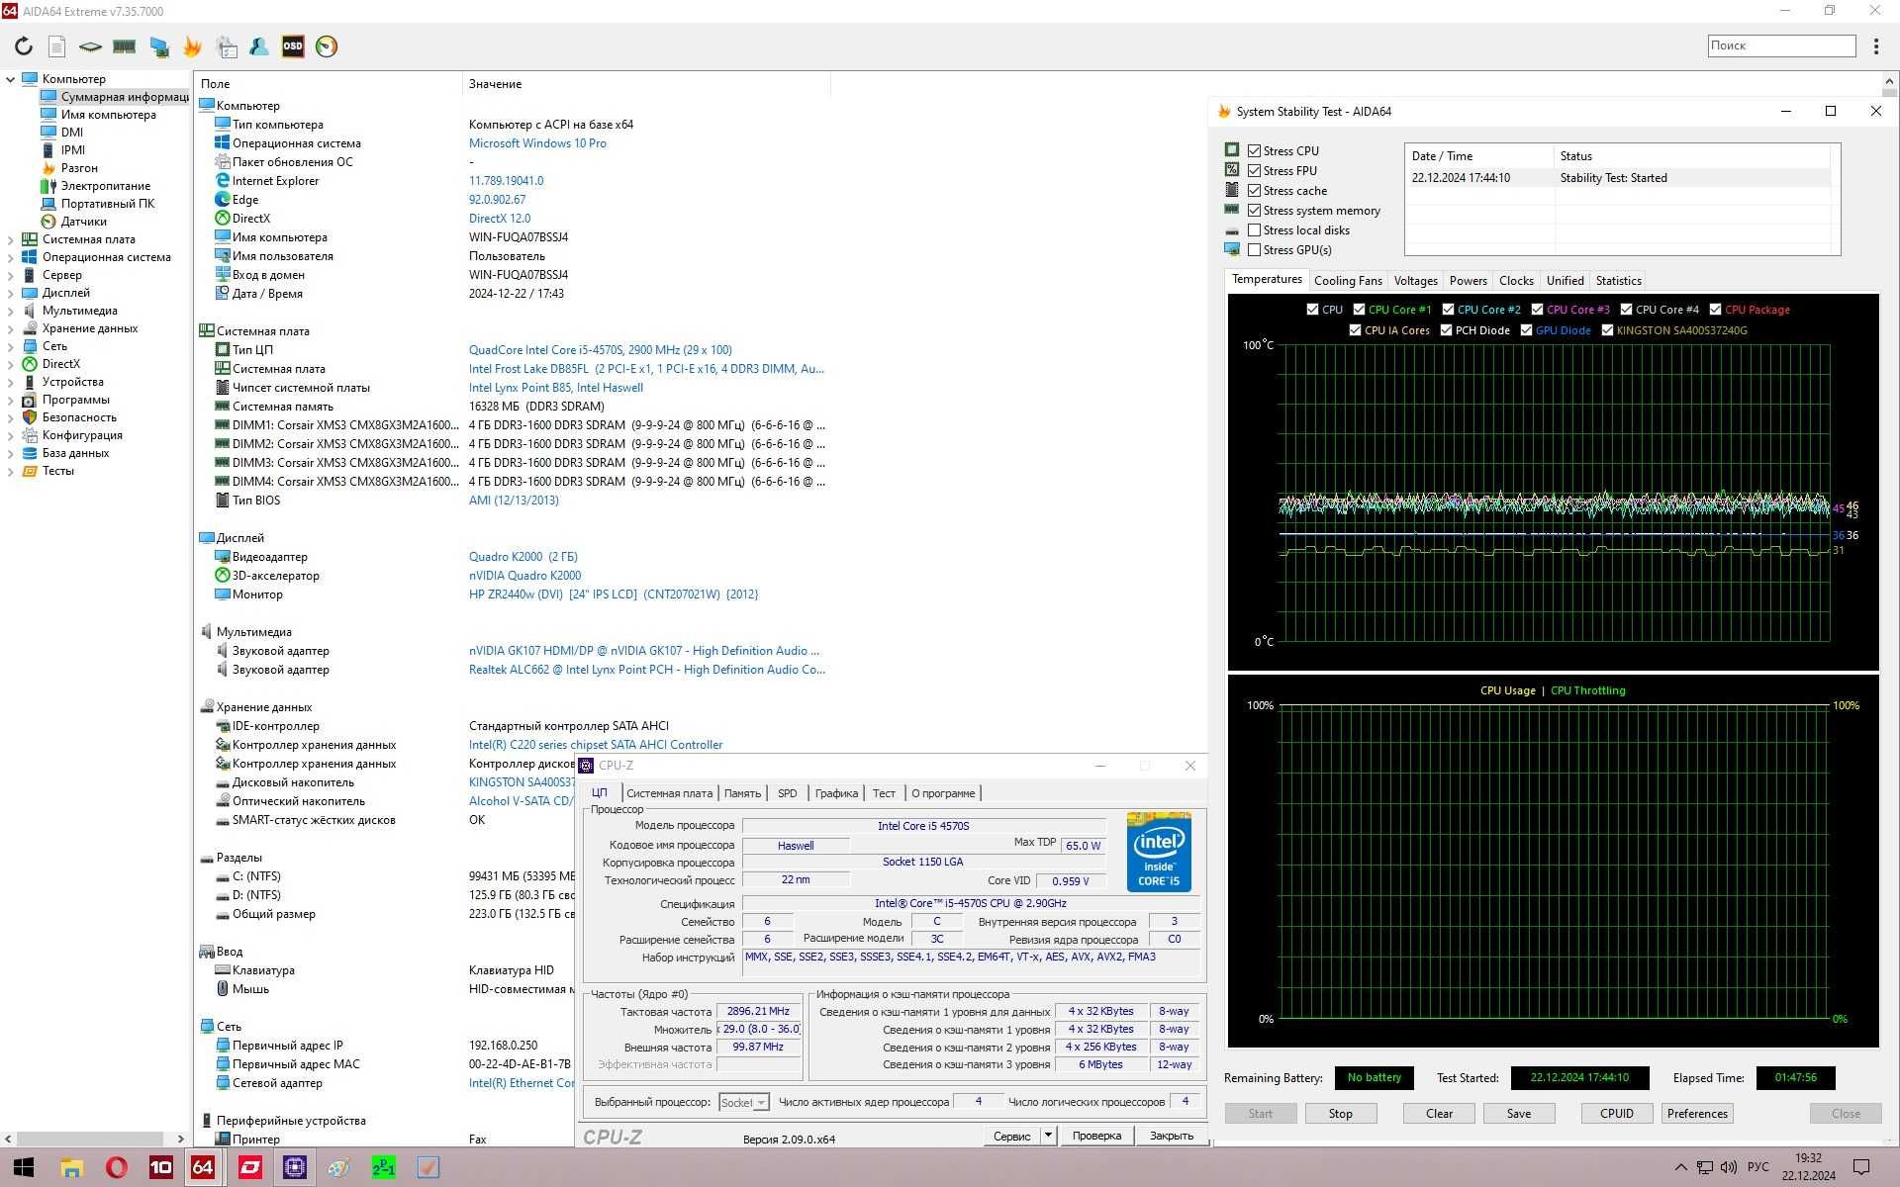This screenshot has height=1187, width=1900.
Task: Click the network computer icon in the toolbar
Action: (x=158, y=46)
